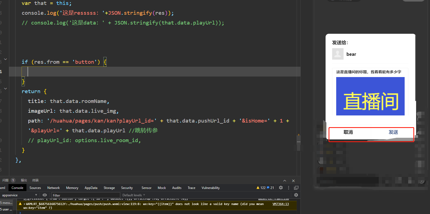Open DevTools more options menu
The height and width of the screenshot is (214, 430).
pyautogui.click(x=288, y=188)
